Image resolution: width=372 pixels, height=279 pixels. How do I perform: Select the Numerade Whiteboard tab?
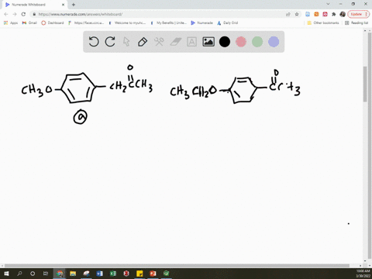tap(35, 5)
